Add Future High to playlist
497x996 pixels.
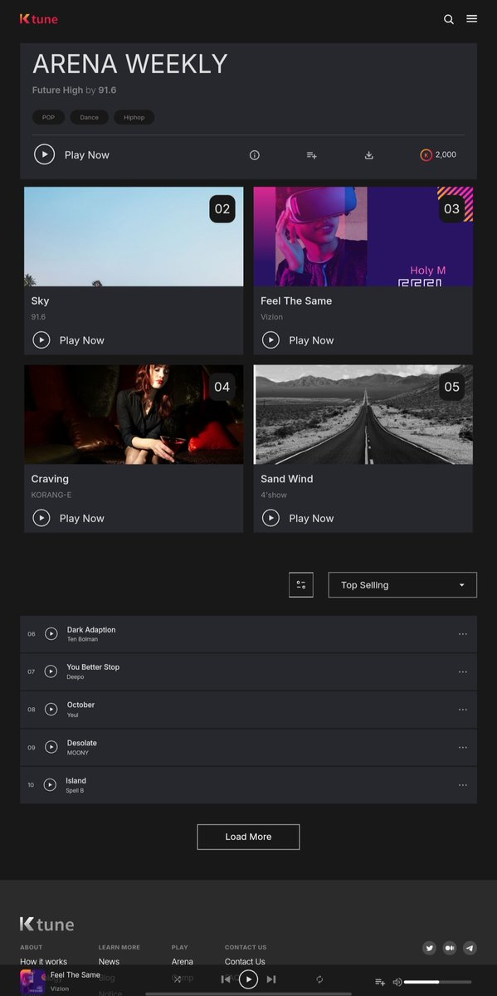312,155
